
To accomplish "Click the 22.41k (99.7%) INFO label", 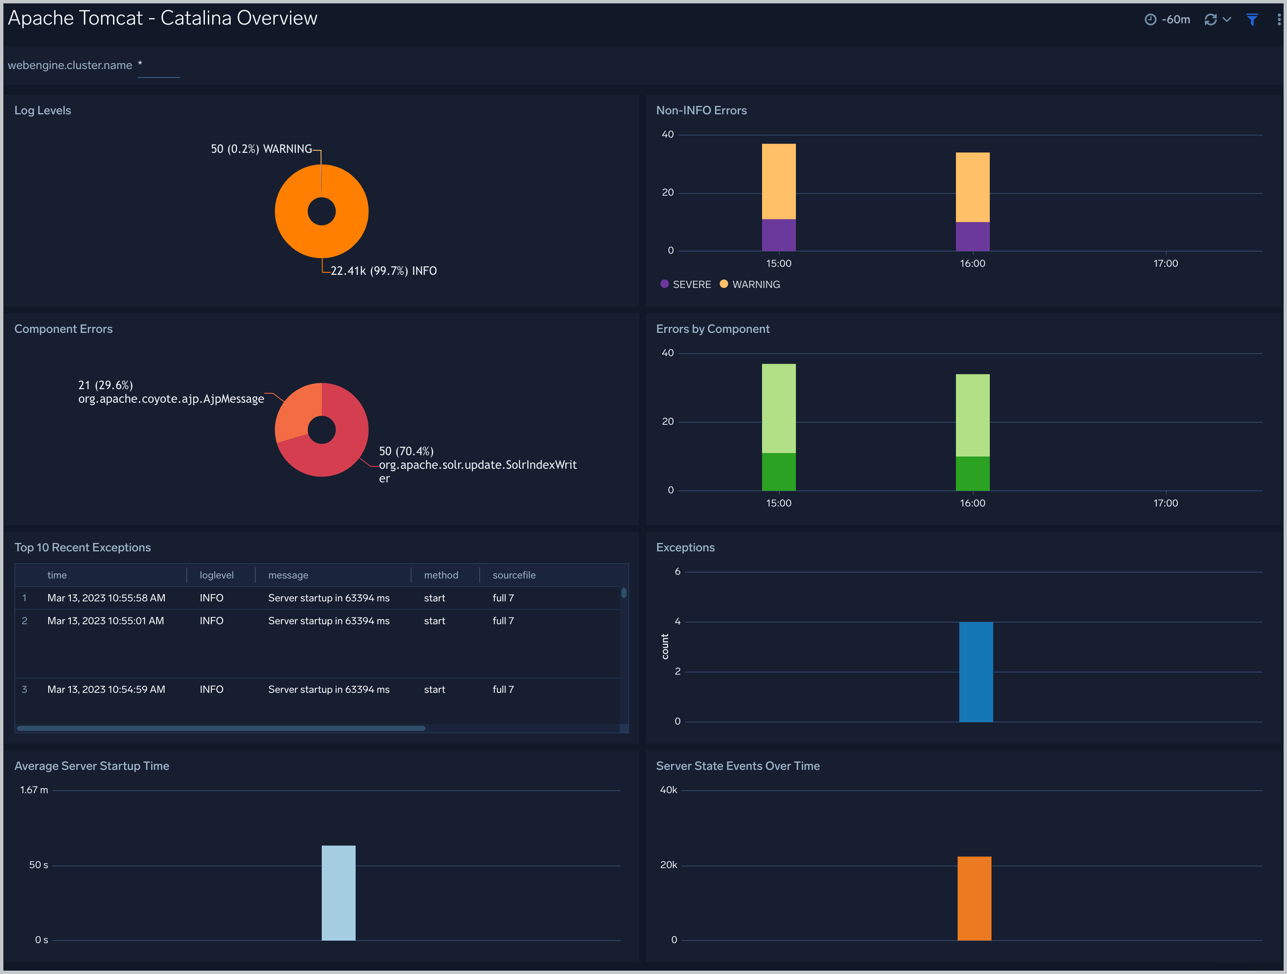I will (384, 271).
